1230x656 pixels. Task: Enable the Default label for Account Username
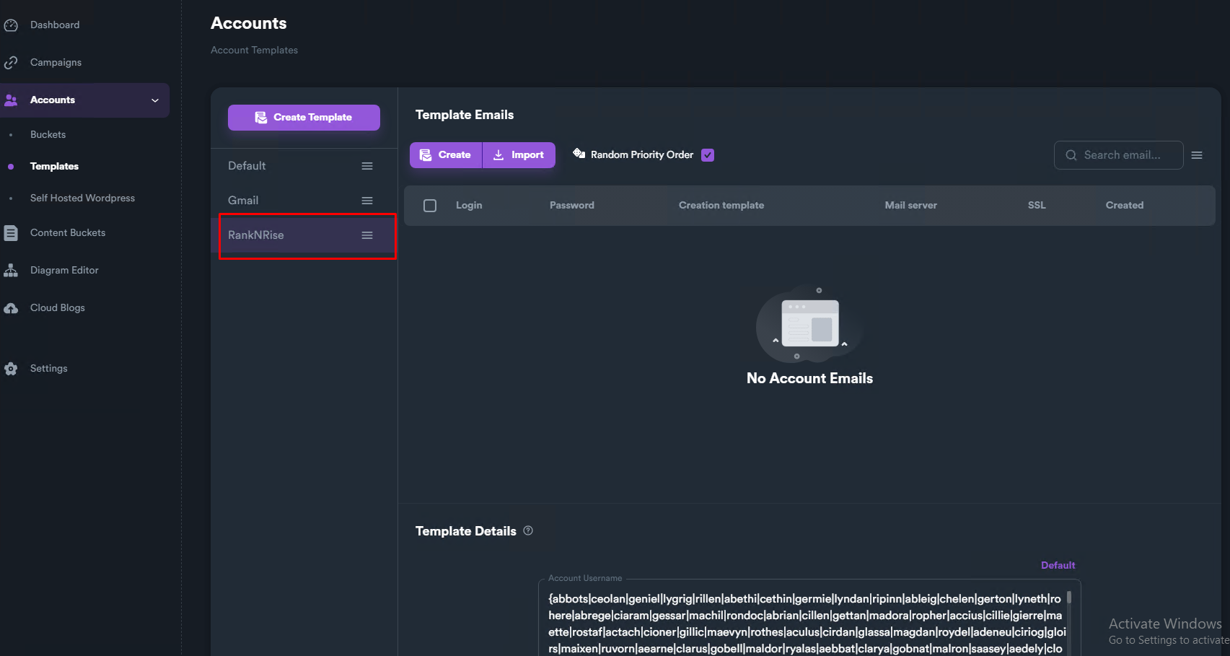click(1058, 565)
